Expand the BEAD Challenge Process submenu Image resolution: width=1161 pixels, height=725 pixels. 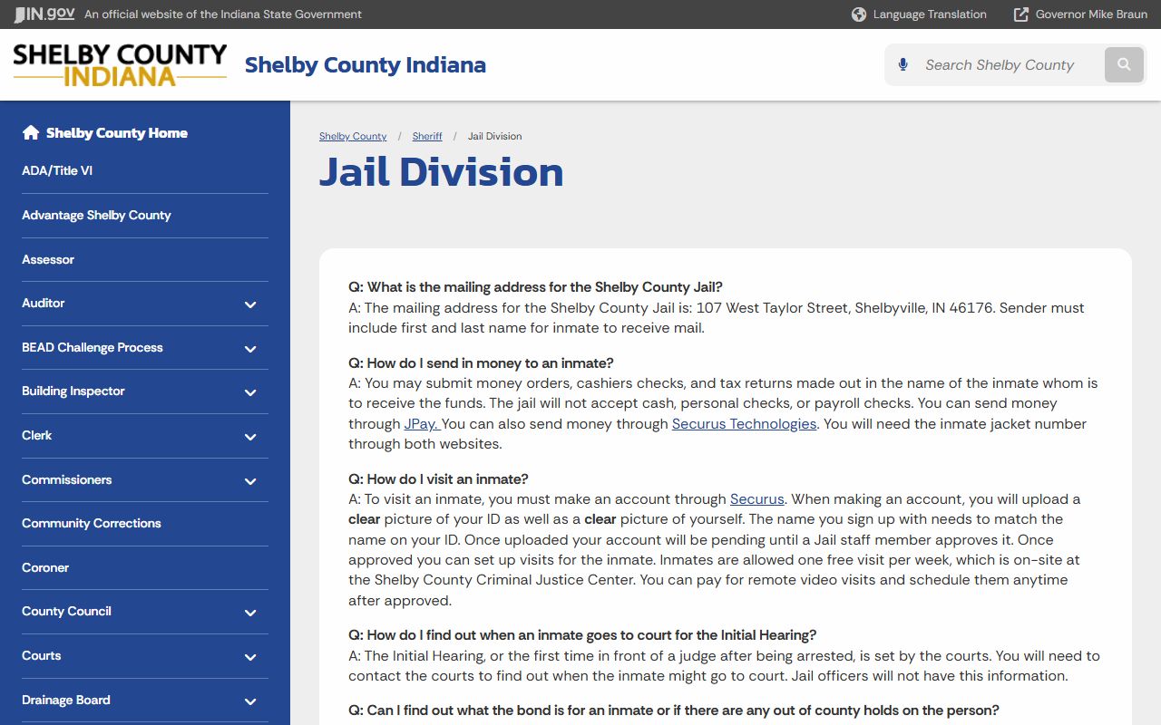tap(250, 349)
